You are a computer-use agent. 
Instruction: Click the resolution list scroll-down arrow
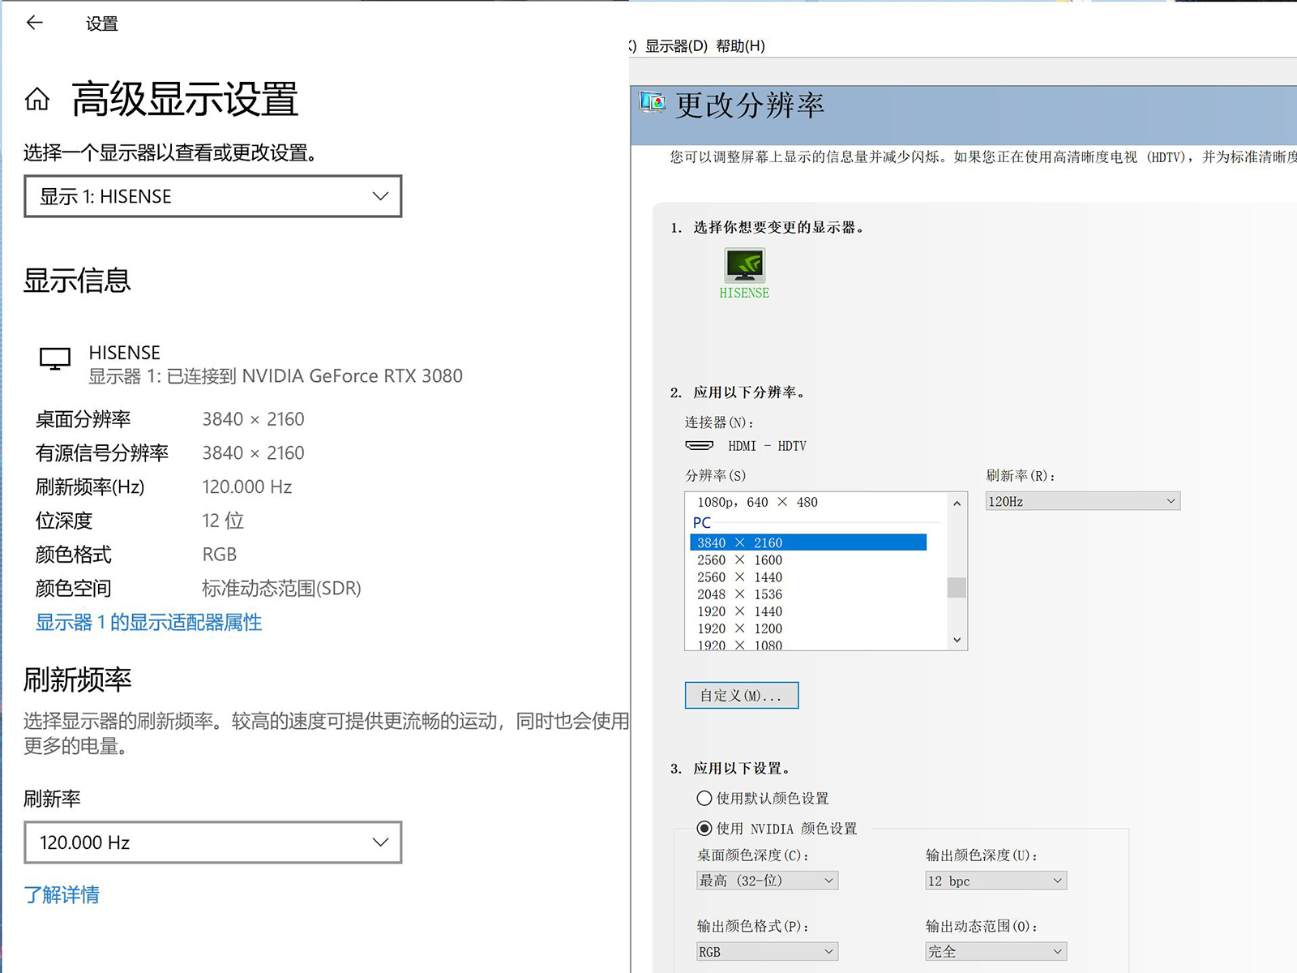coord(957,640)
